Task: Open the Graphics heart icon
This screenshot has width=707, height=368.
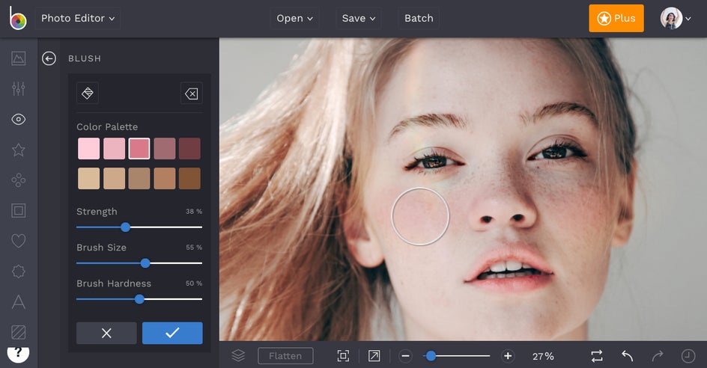Action: coord(19,241)
